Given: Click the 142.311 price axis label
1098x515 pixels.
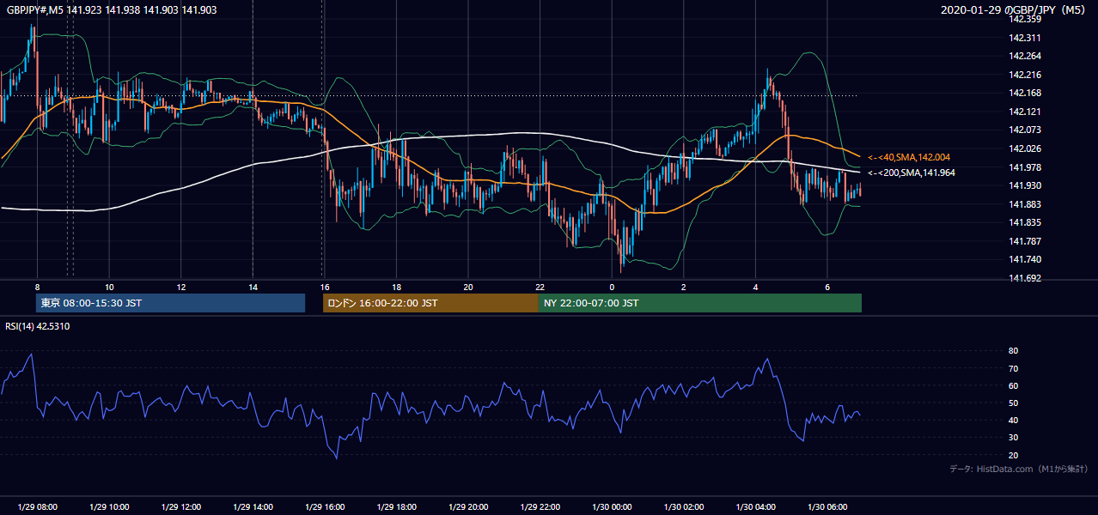Looking at the screenshot, I should (x=1025, y=38).
